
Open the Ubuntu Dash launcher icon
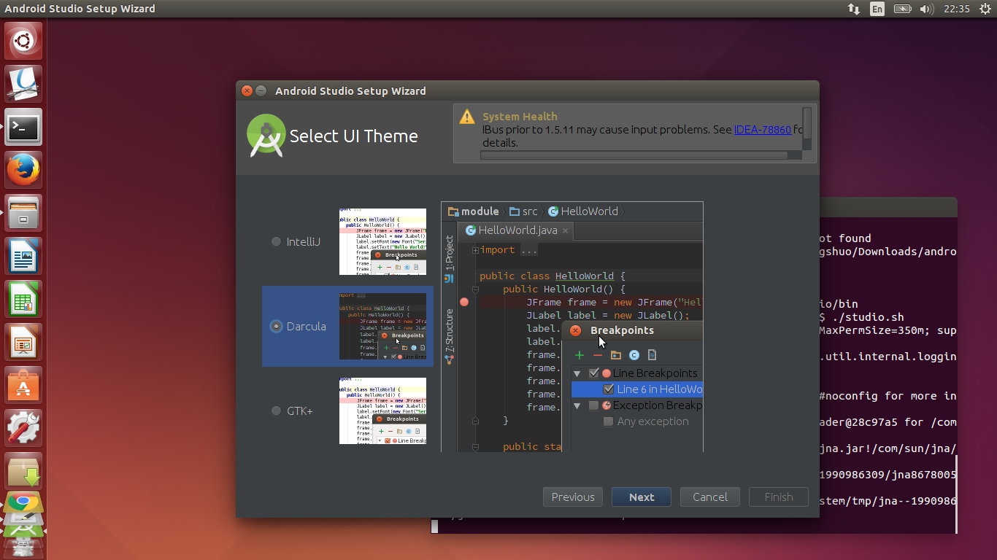tap(24, 41)
